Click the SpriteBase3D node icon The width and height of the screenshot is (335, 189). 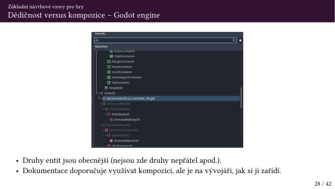tap(109, 136)
